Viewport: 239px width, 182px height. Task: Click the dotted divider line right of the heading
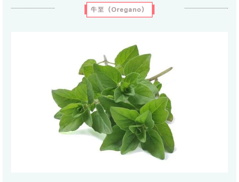[206, 8]
